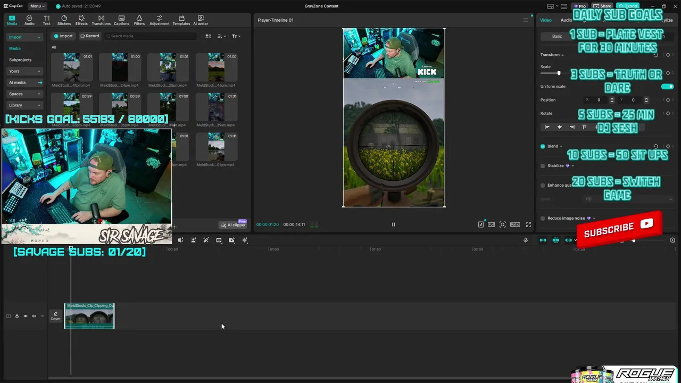Open player hamburger menu icon
This screenshot has width=681, height=383.
coord(526,20)
